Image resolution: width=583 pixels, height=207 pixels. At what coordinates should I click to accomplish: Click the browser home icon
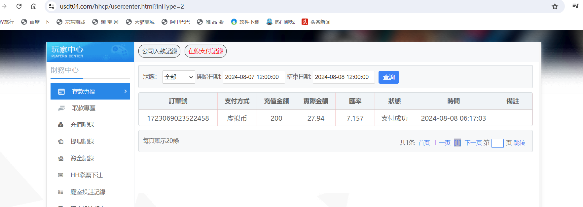[x=34, y=6]
